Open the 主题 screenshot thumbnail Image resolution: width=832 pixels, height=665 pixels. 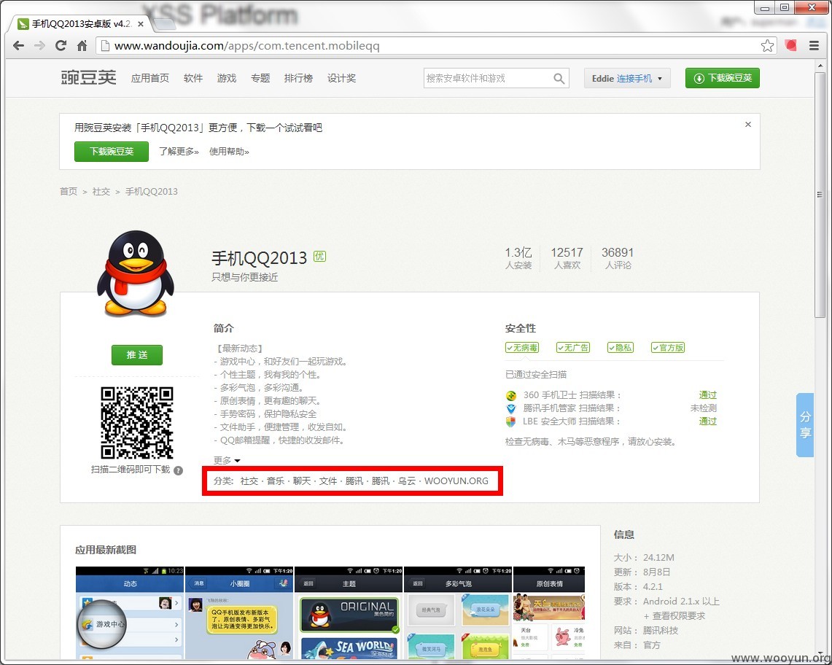click(x=349, y=613)
